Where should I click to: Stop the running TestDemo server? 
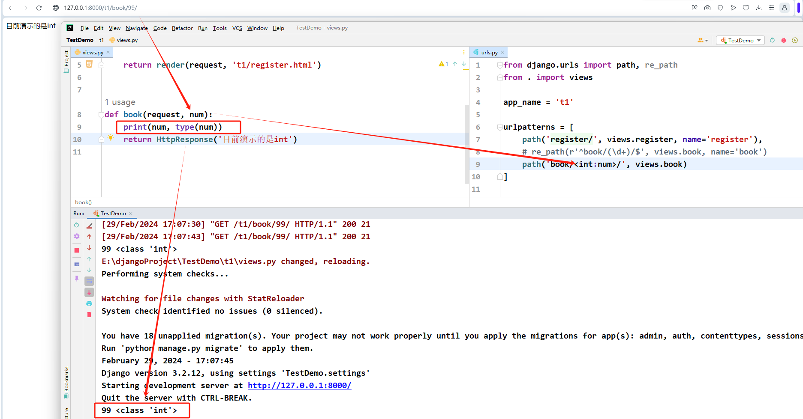click(76, 250)
